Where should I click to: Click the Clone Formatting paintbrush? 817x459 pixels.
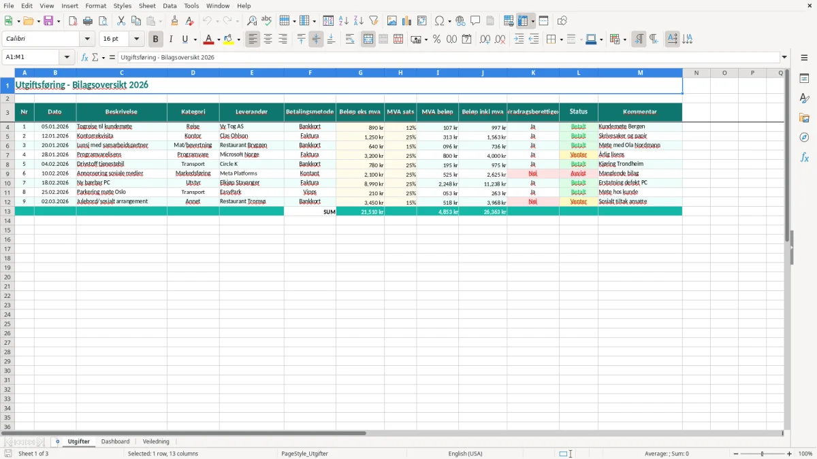[x=174, y=21]
